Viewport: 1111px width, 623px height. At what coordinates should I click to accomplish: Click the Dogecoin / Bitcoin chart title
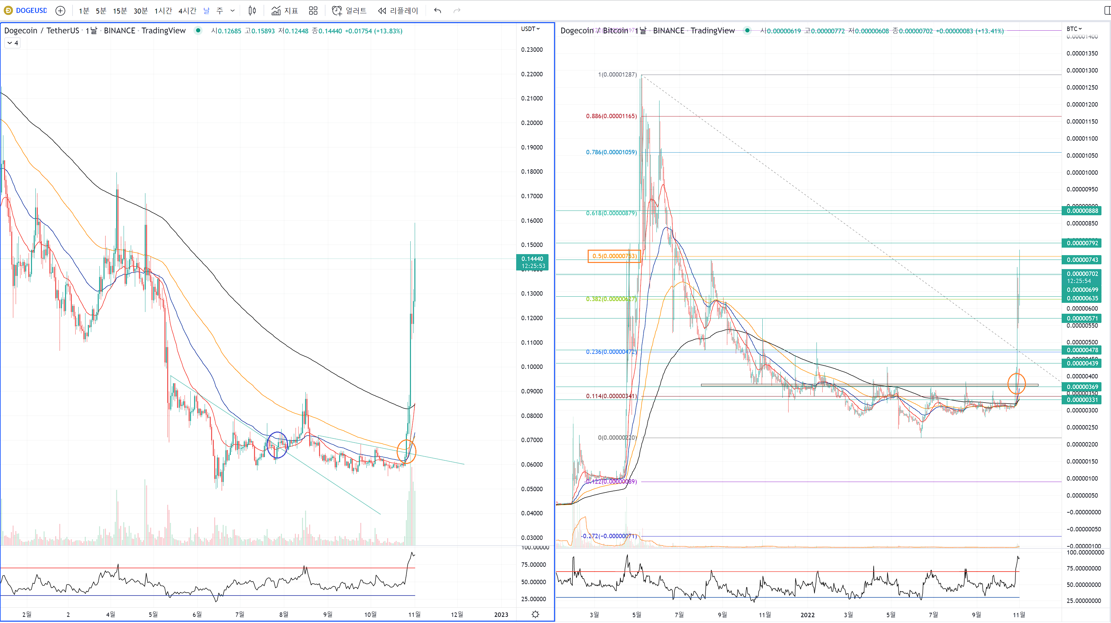594,31
